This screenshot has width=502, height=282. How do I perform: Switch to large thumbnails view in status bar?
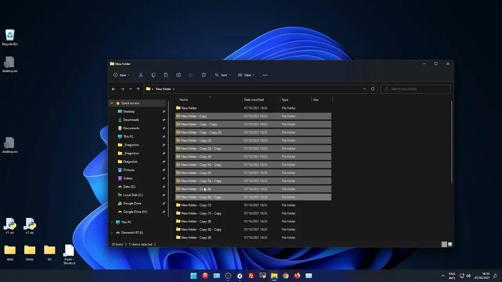tap(449, 244)
